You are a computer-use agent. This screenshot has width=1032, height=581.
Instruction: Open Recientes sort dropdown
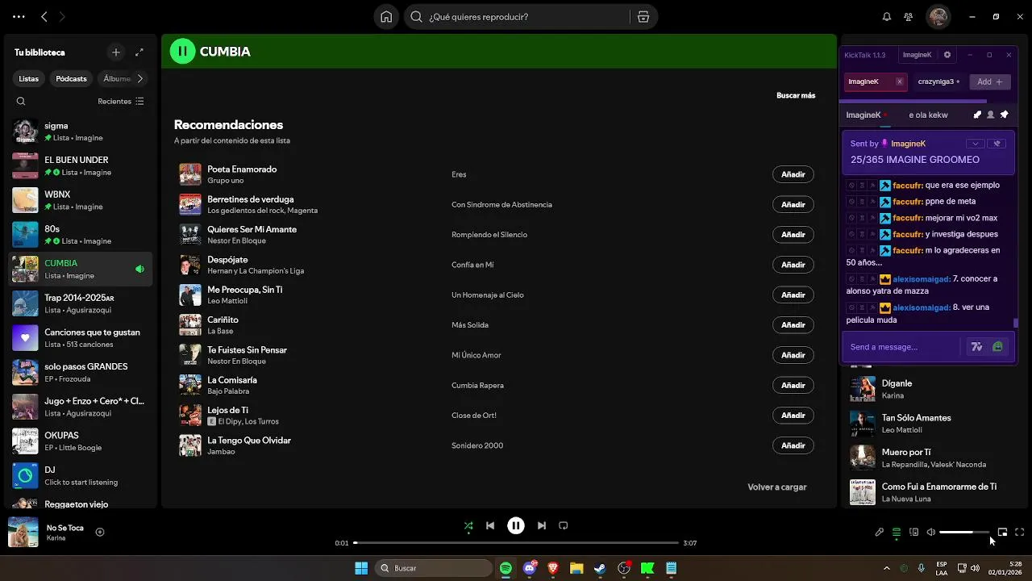click(x=121, y=102)
